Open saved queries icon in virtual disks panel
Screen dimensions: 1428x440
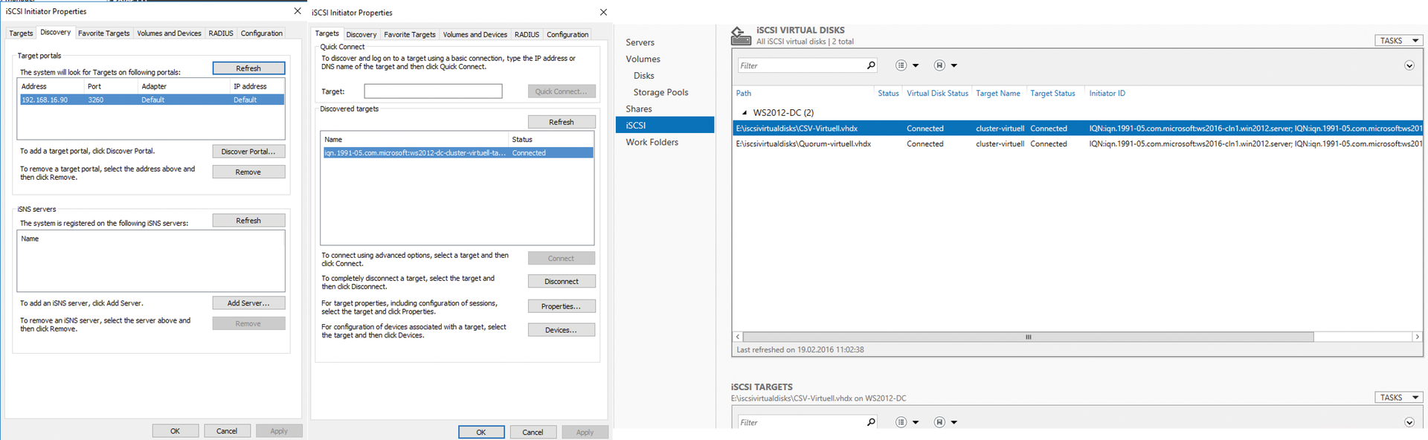(939, 65)
